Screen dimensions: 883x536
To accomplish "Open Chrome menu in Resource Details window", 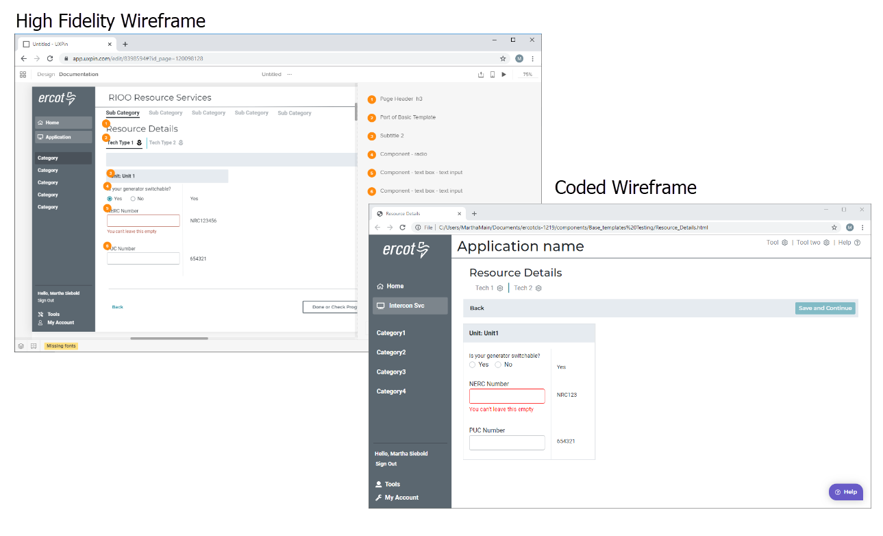I will (862, 227).
